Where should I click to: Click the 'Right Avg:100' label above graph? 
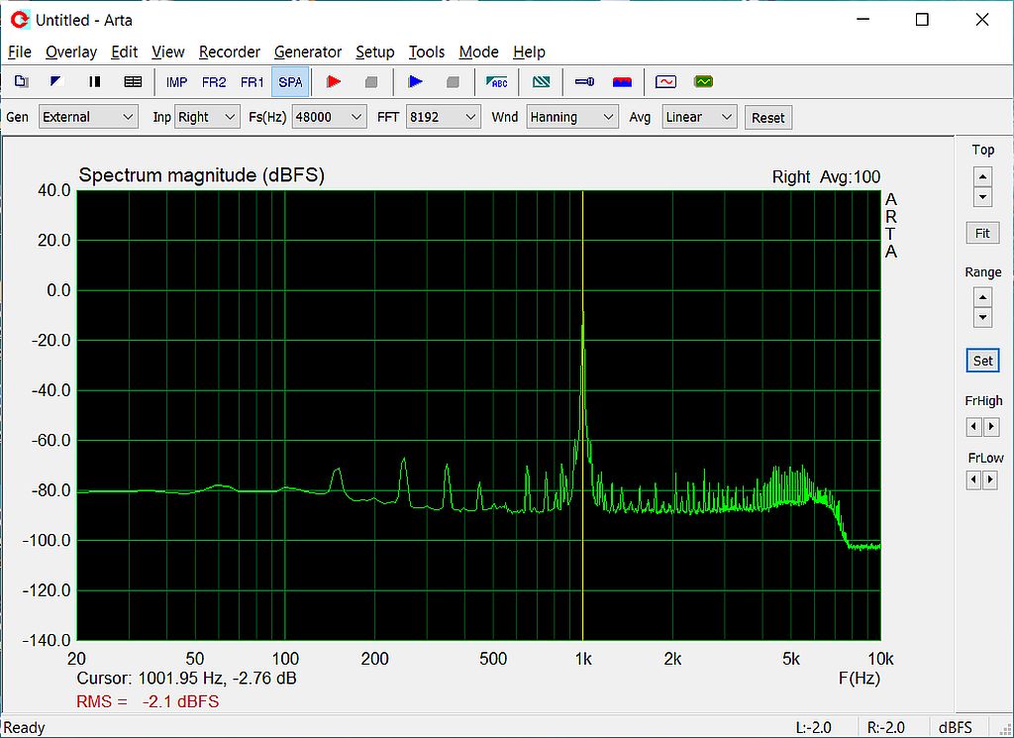click(826, 176)
